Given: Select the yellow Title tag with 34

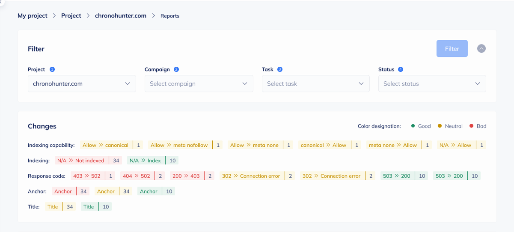Looking at the screenshot, I should [x=60, y=207].
